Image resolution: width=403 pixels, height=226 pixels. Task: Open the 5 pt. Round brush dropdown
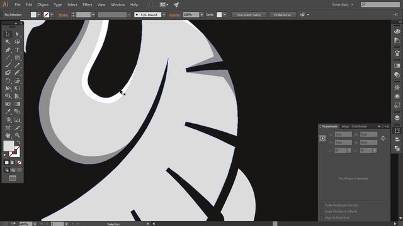tap(164, 15)
